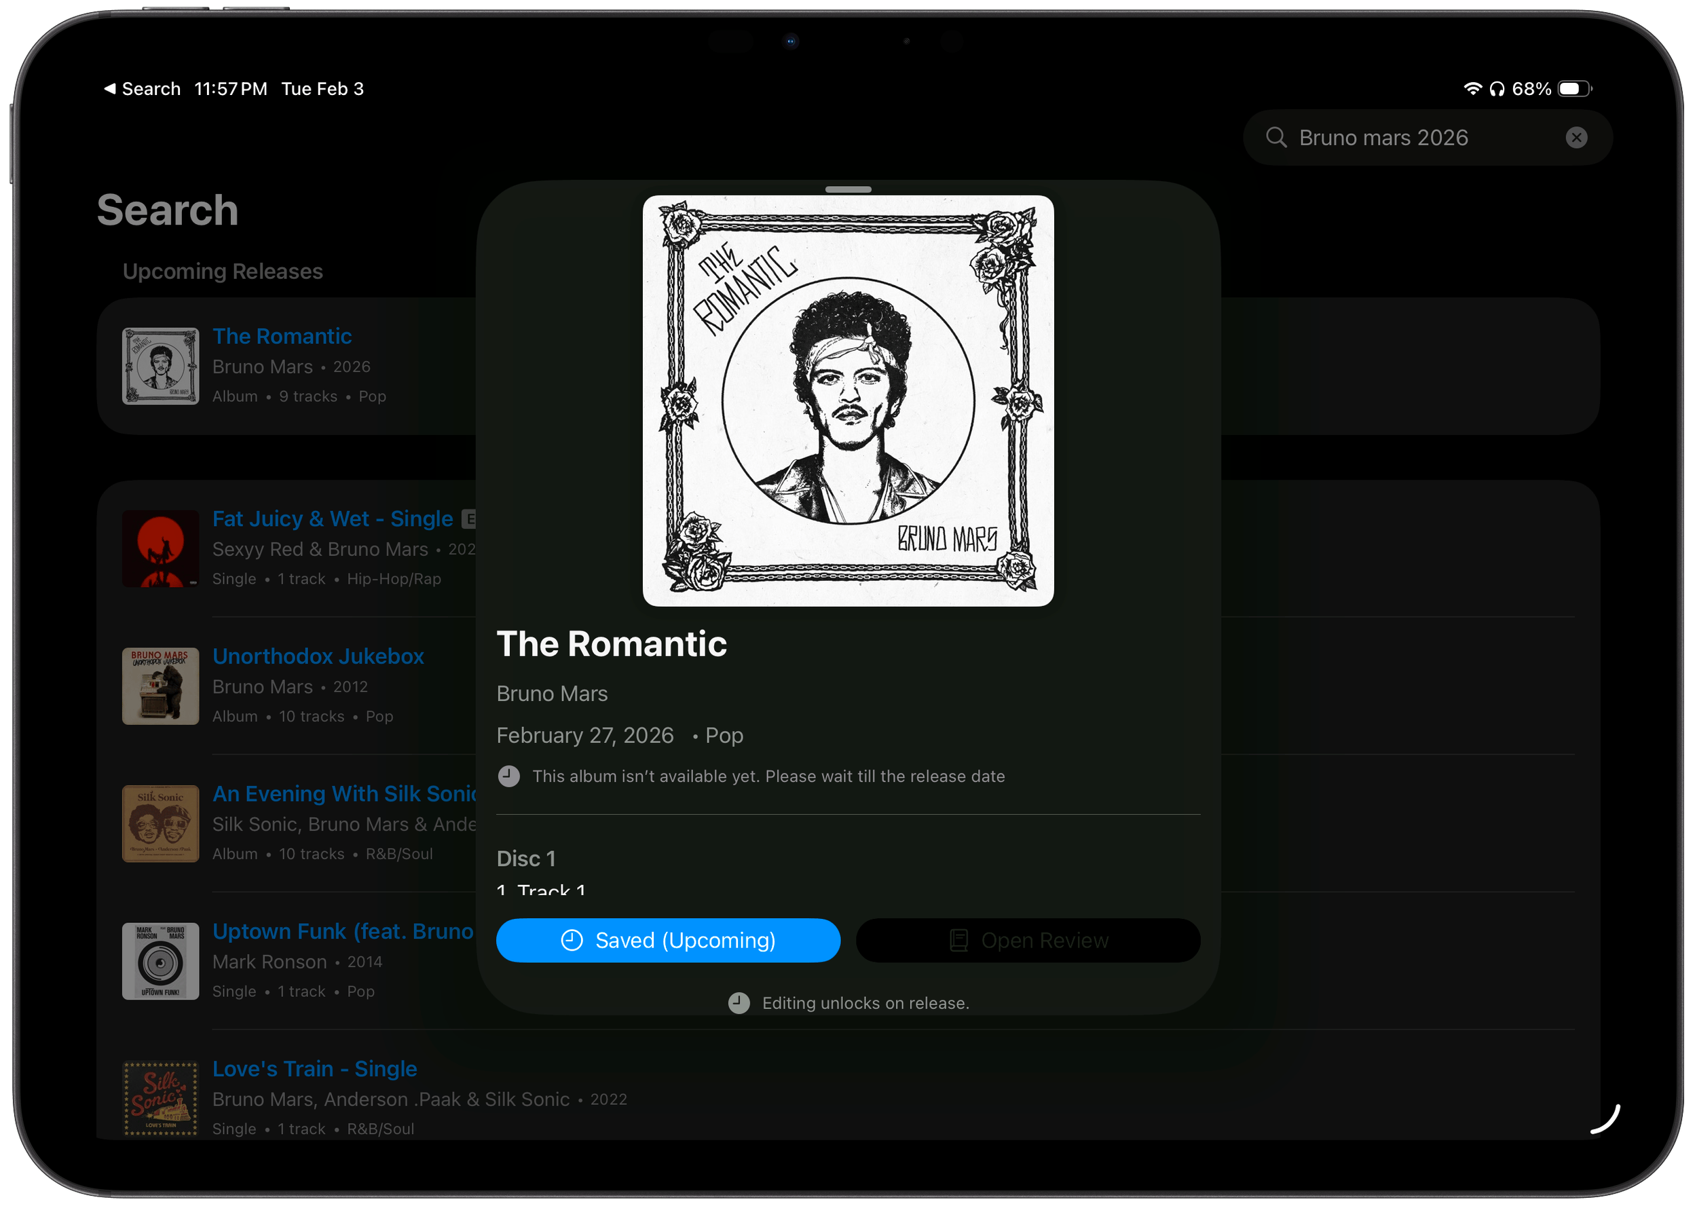This screenshot has width=1697, height=1208.
Task: Tap The Romantic large album cover
Action: click(847, 401)
